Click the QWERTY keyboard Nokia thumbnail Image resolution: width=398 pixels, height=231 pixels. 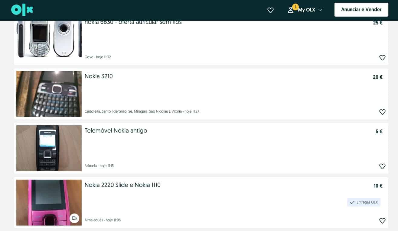point(49,94)
